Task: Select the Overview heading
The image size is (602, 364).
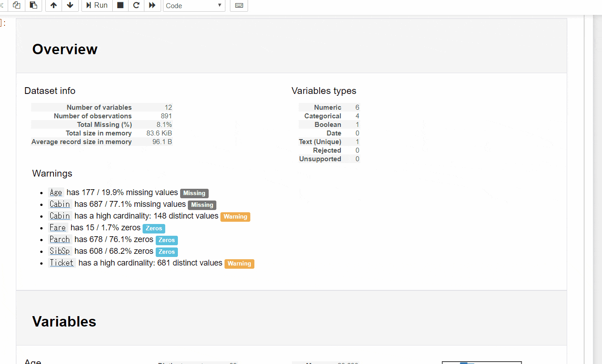Action: pyautogui.click(x=65, y=49)
